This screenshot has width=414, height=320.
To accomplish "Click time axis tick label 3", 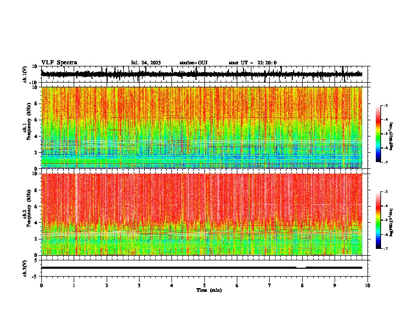I will (x=139, y=285).
